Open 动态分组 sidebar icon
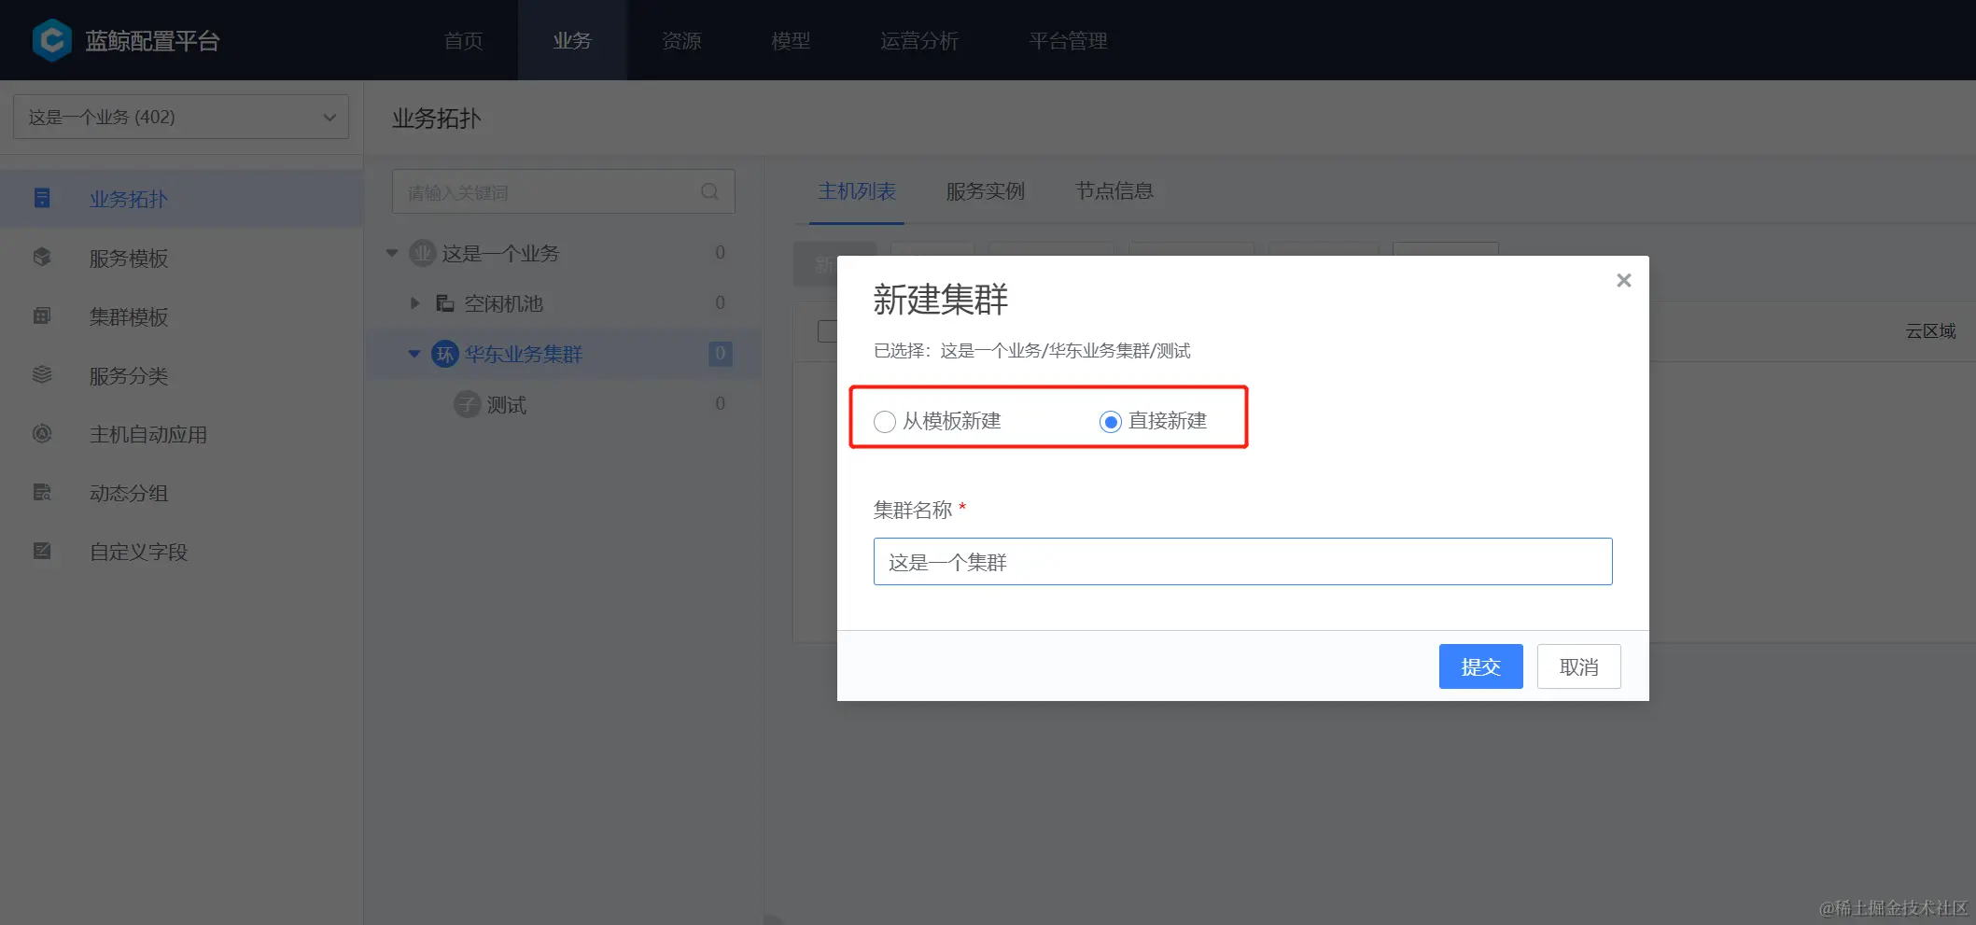This screenshot has height=925, width=1976. pos(42,492)
